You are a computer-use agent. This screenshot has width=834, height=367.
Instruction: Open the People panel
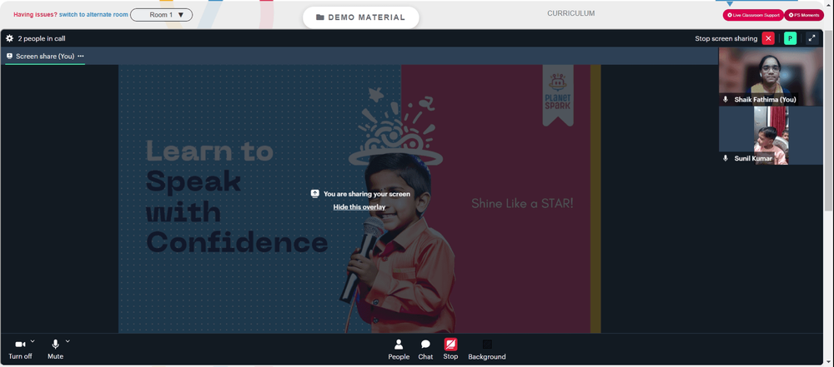(399, 350)
